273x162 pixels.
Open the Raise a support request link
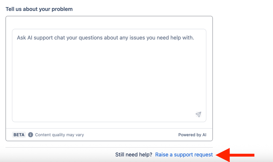(x=184, y=155)
